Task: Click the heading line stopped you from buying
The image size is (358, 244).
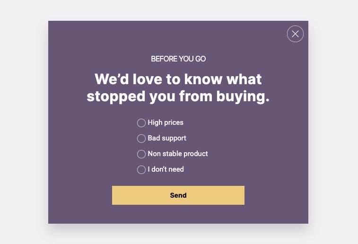Action: click(178, 96)
